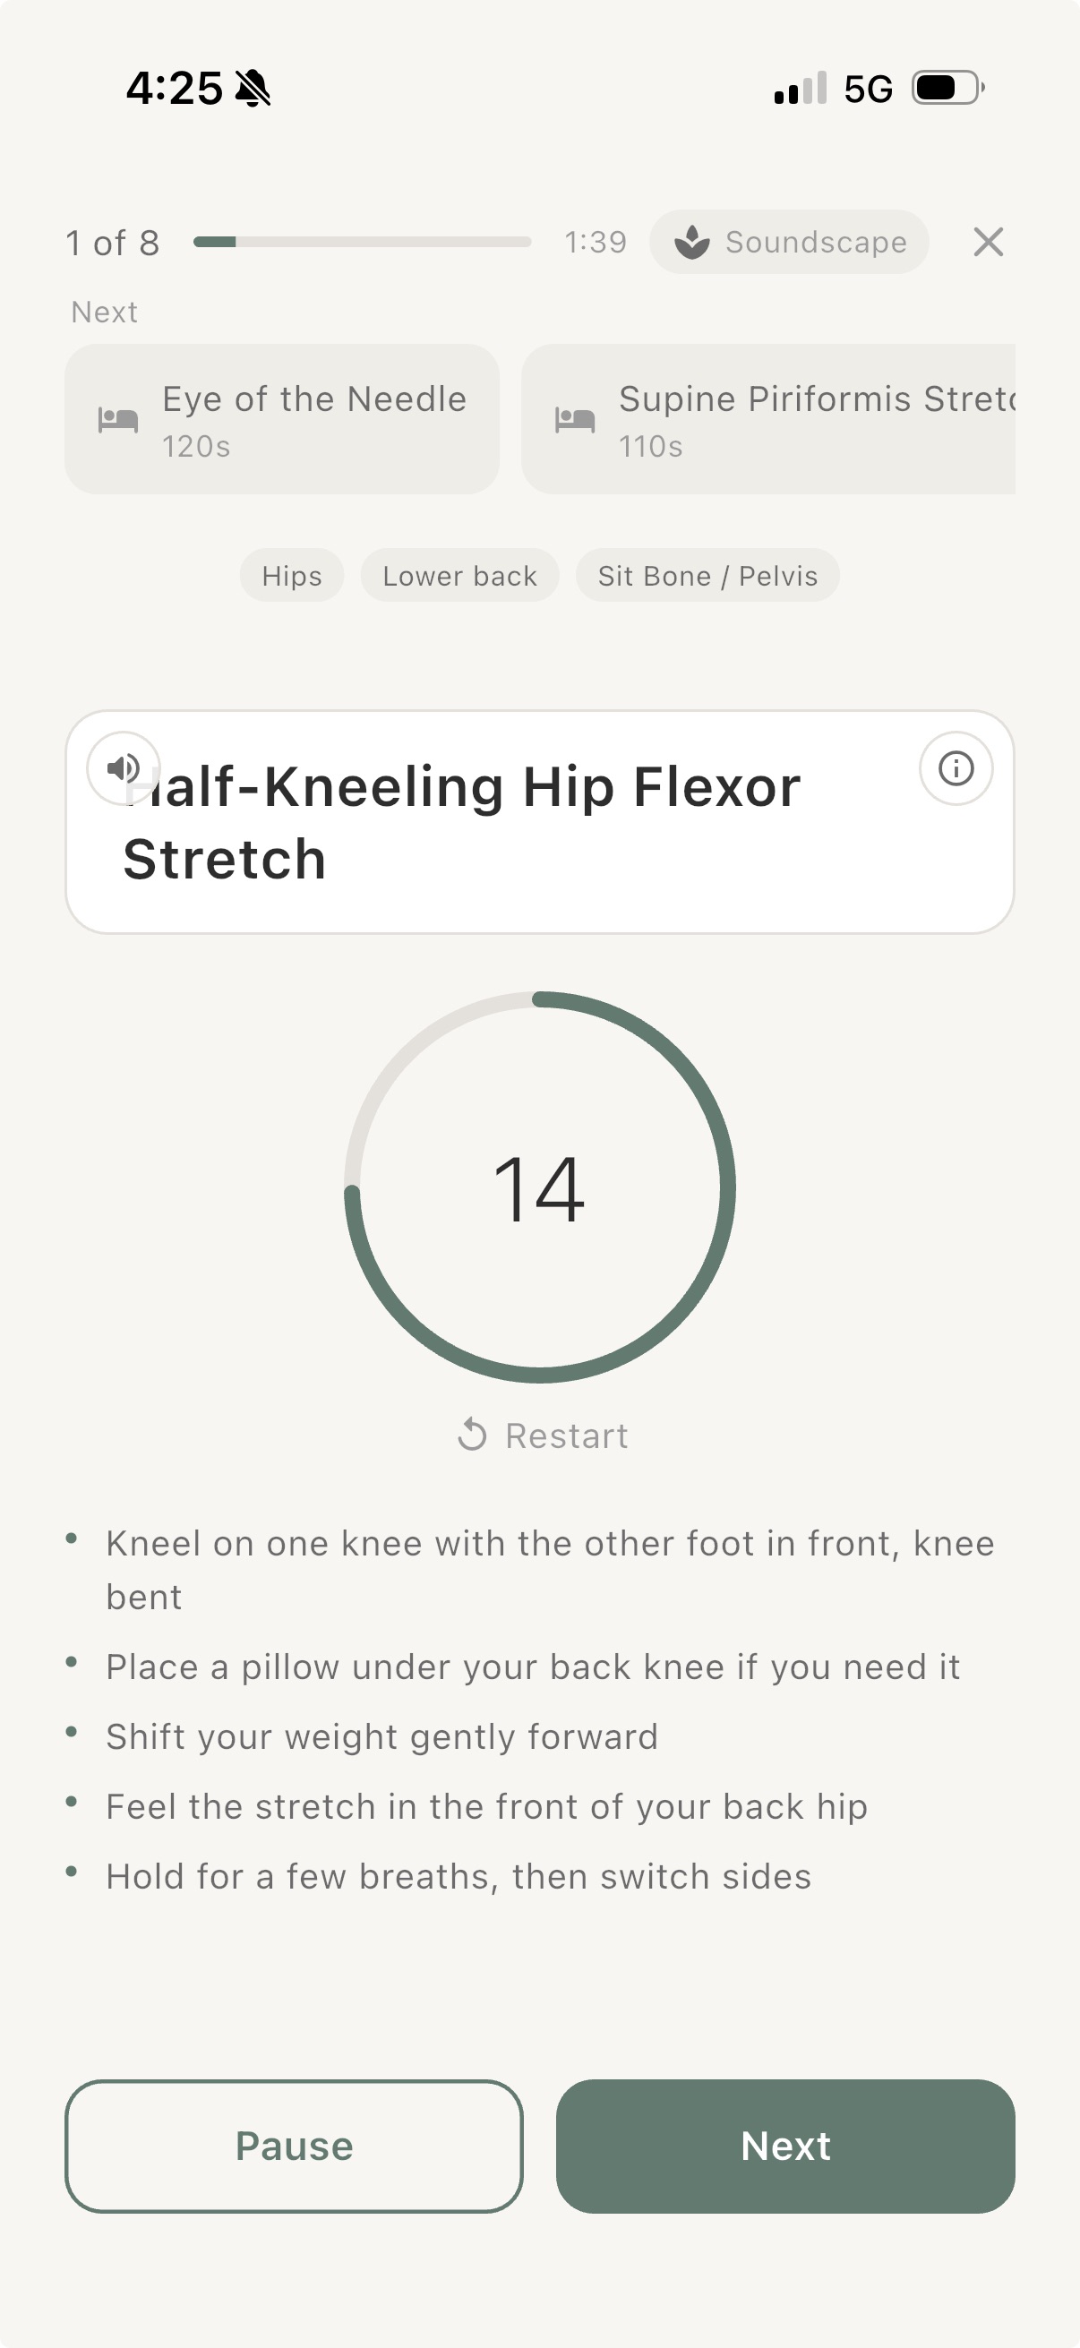1080x2348 pixels.
Task: Open the Supine Piriformis Stretch card
Action: 767,419
